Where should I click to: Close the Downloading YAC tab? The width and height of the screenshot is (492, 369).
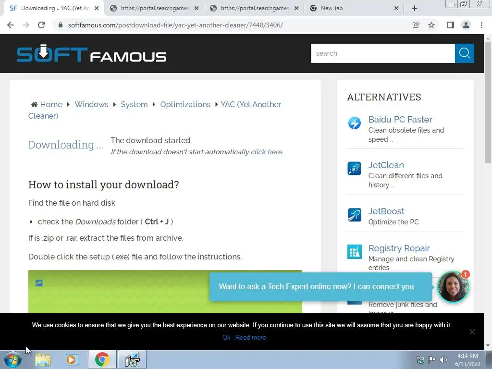[x=97, y=9]
